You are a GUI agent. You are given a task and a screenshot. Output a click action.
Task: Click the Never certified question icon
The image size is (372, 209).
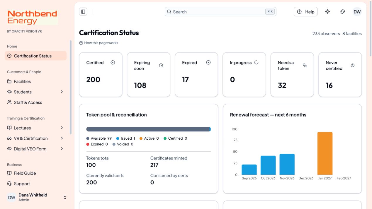pos(353,65)
